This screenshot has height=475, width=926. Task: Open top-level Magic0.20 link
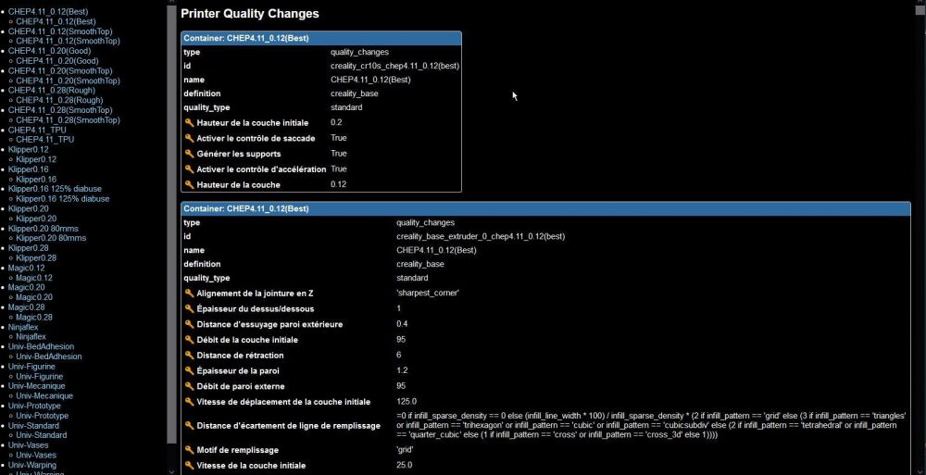tap(27, 288)
